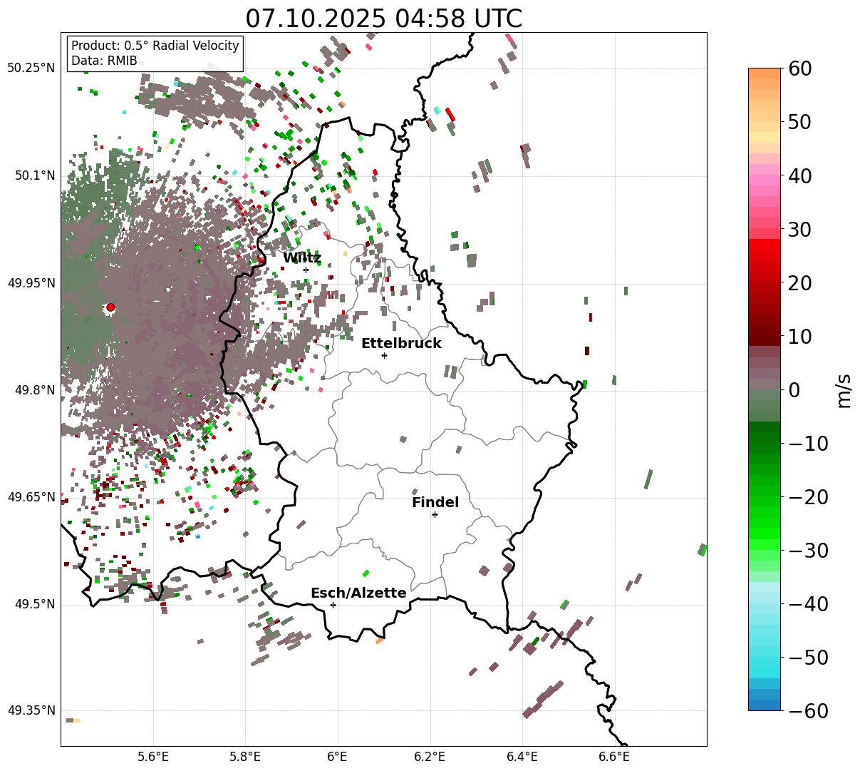Click the 6.4°E longitude label
Screen dimensions: 860x771
pyautogui.click(x=522, y=757)
